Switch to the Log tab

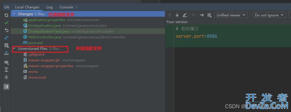[49, 7]
